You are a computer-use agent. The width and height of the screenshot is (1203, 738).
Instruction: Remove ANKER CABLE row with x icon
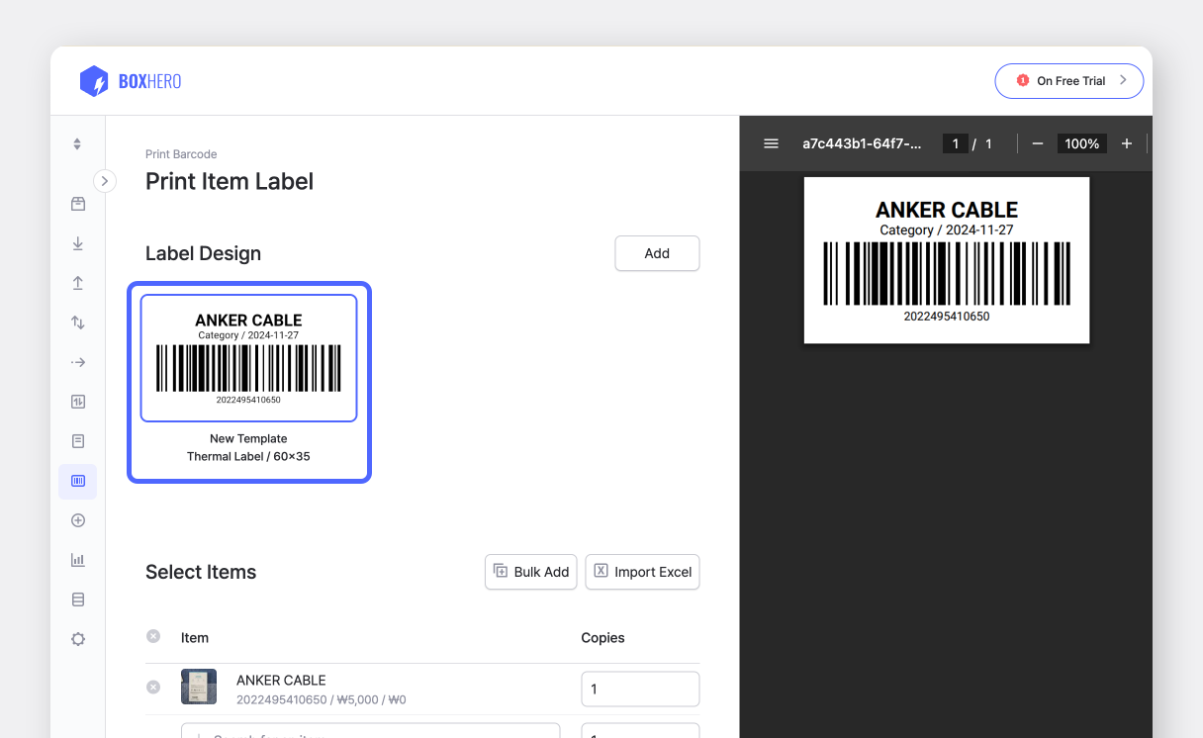pos(153,687)
